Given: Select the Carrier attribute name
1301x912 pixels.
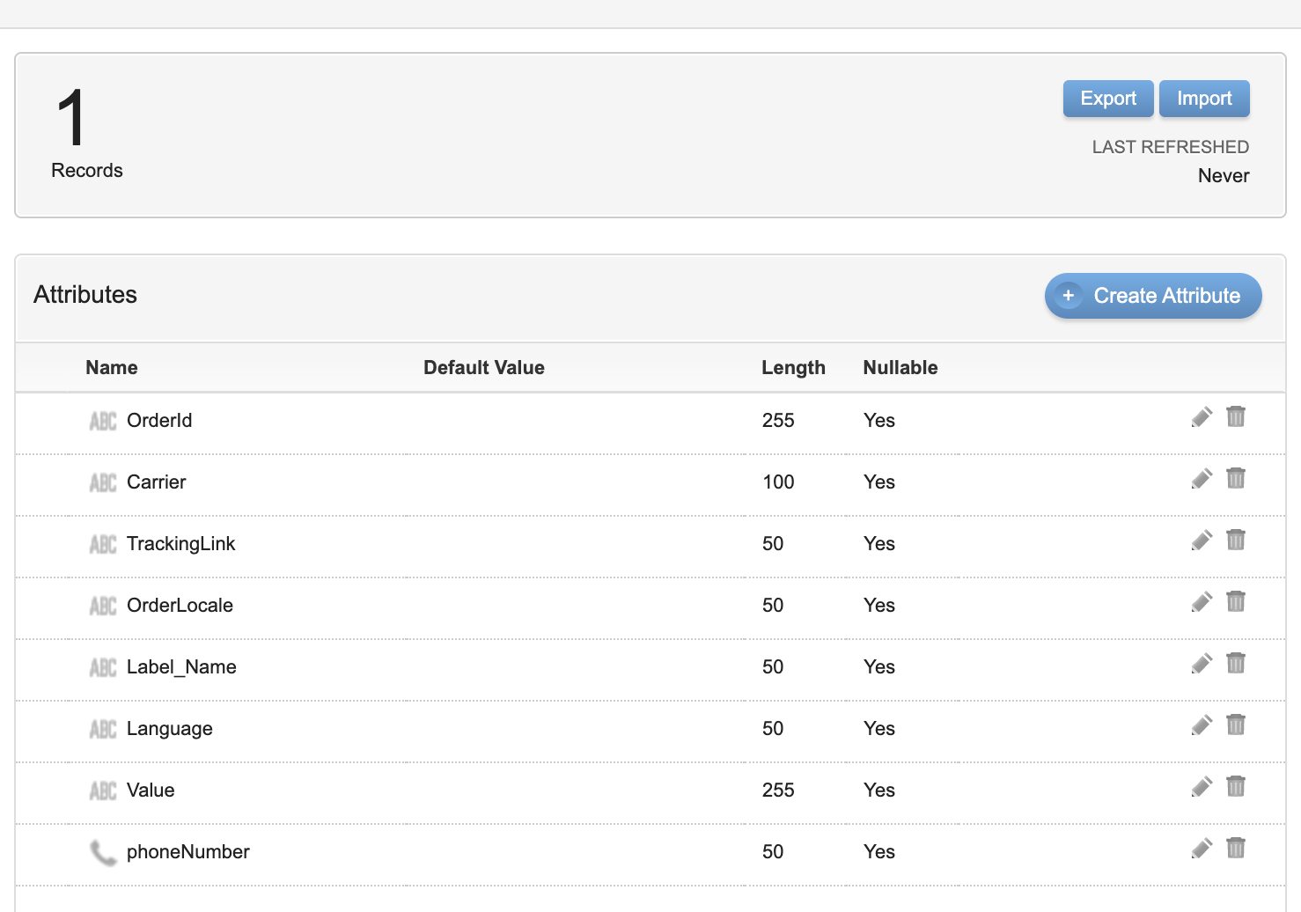Looking at the screenshot, I should [157, 482].
